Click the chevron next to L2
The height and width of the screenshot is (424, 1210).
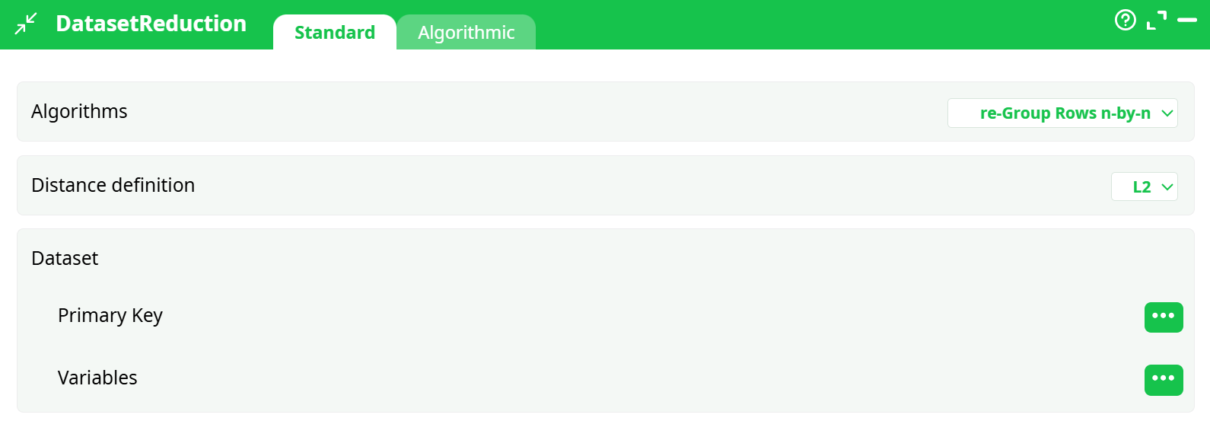point(1167,187)
